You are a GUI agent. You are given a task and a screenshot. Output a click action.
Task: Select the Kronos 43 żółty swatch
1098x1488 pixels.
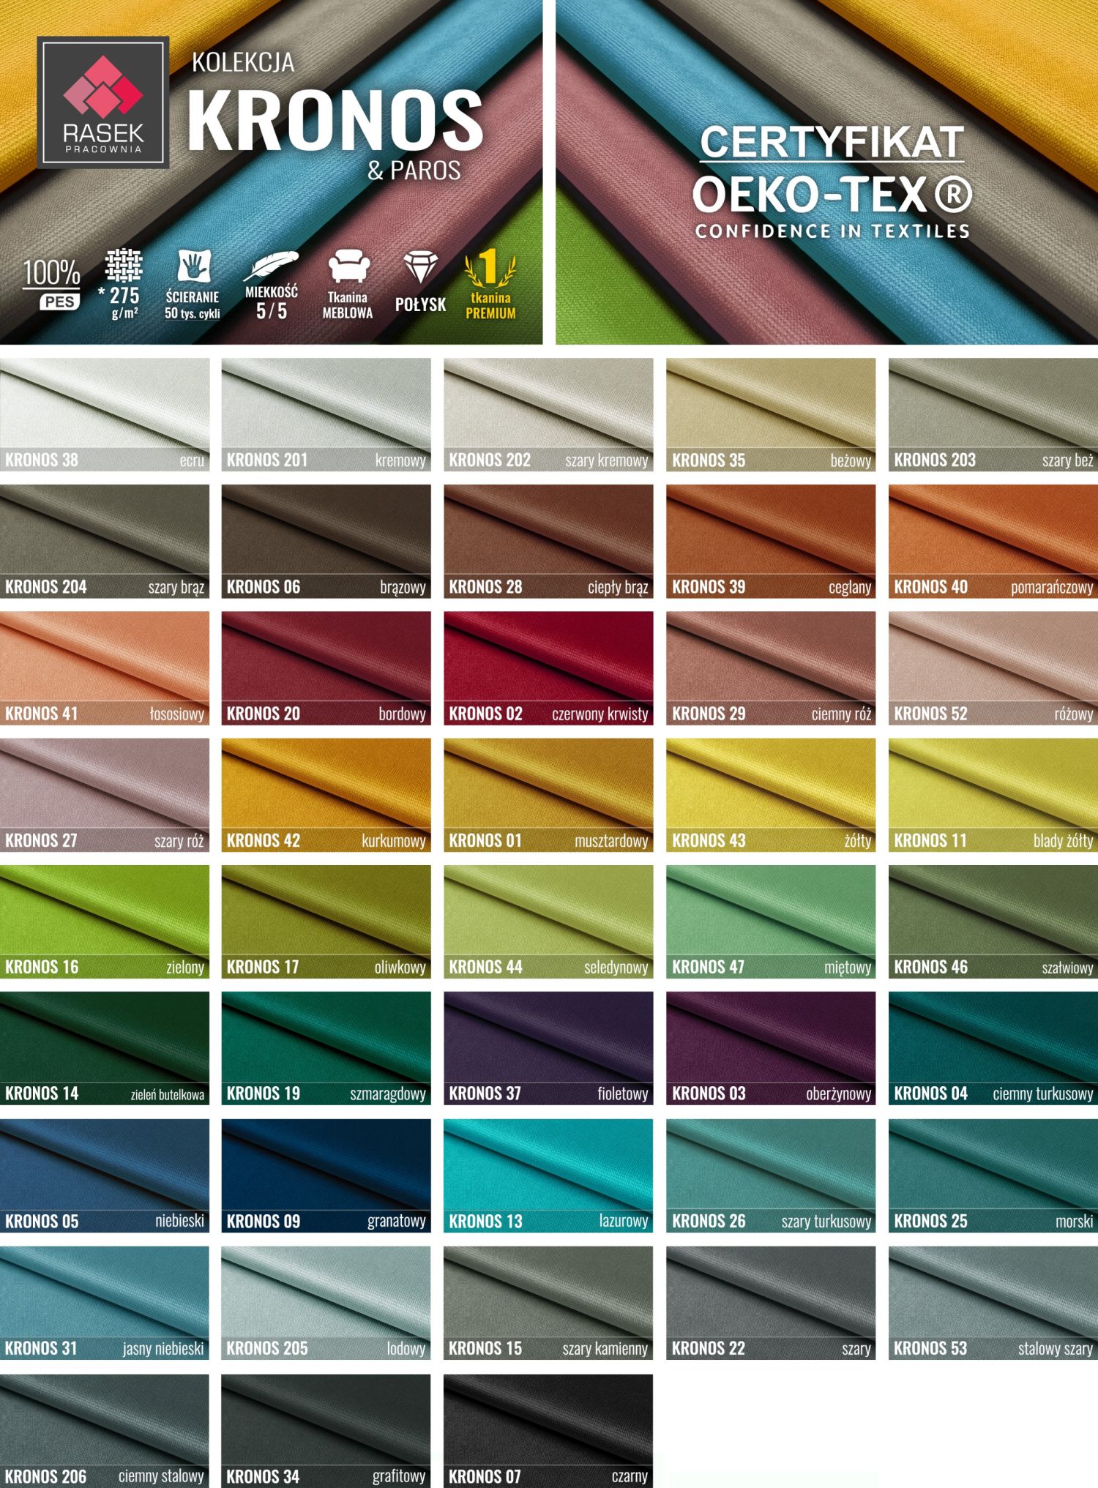tap(772, 795)
